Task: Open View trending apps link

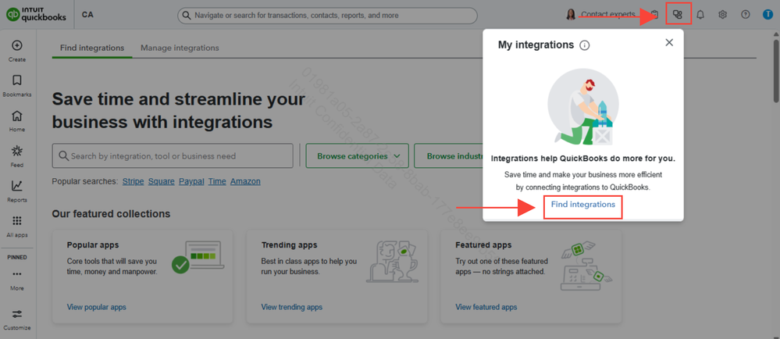Action: click(x=291, y=307)
